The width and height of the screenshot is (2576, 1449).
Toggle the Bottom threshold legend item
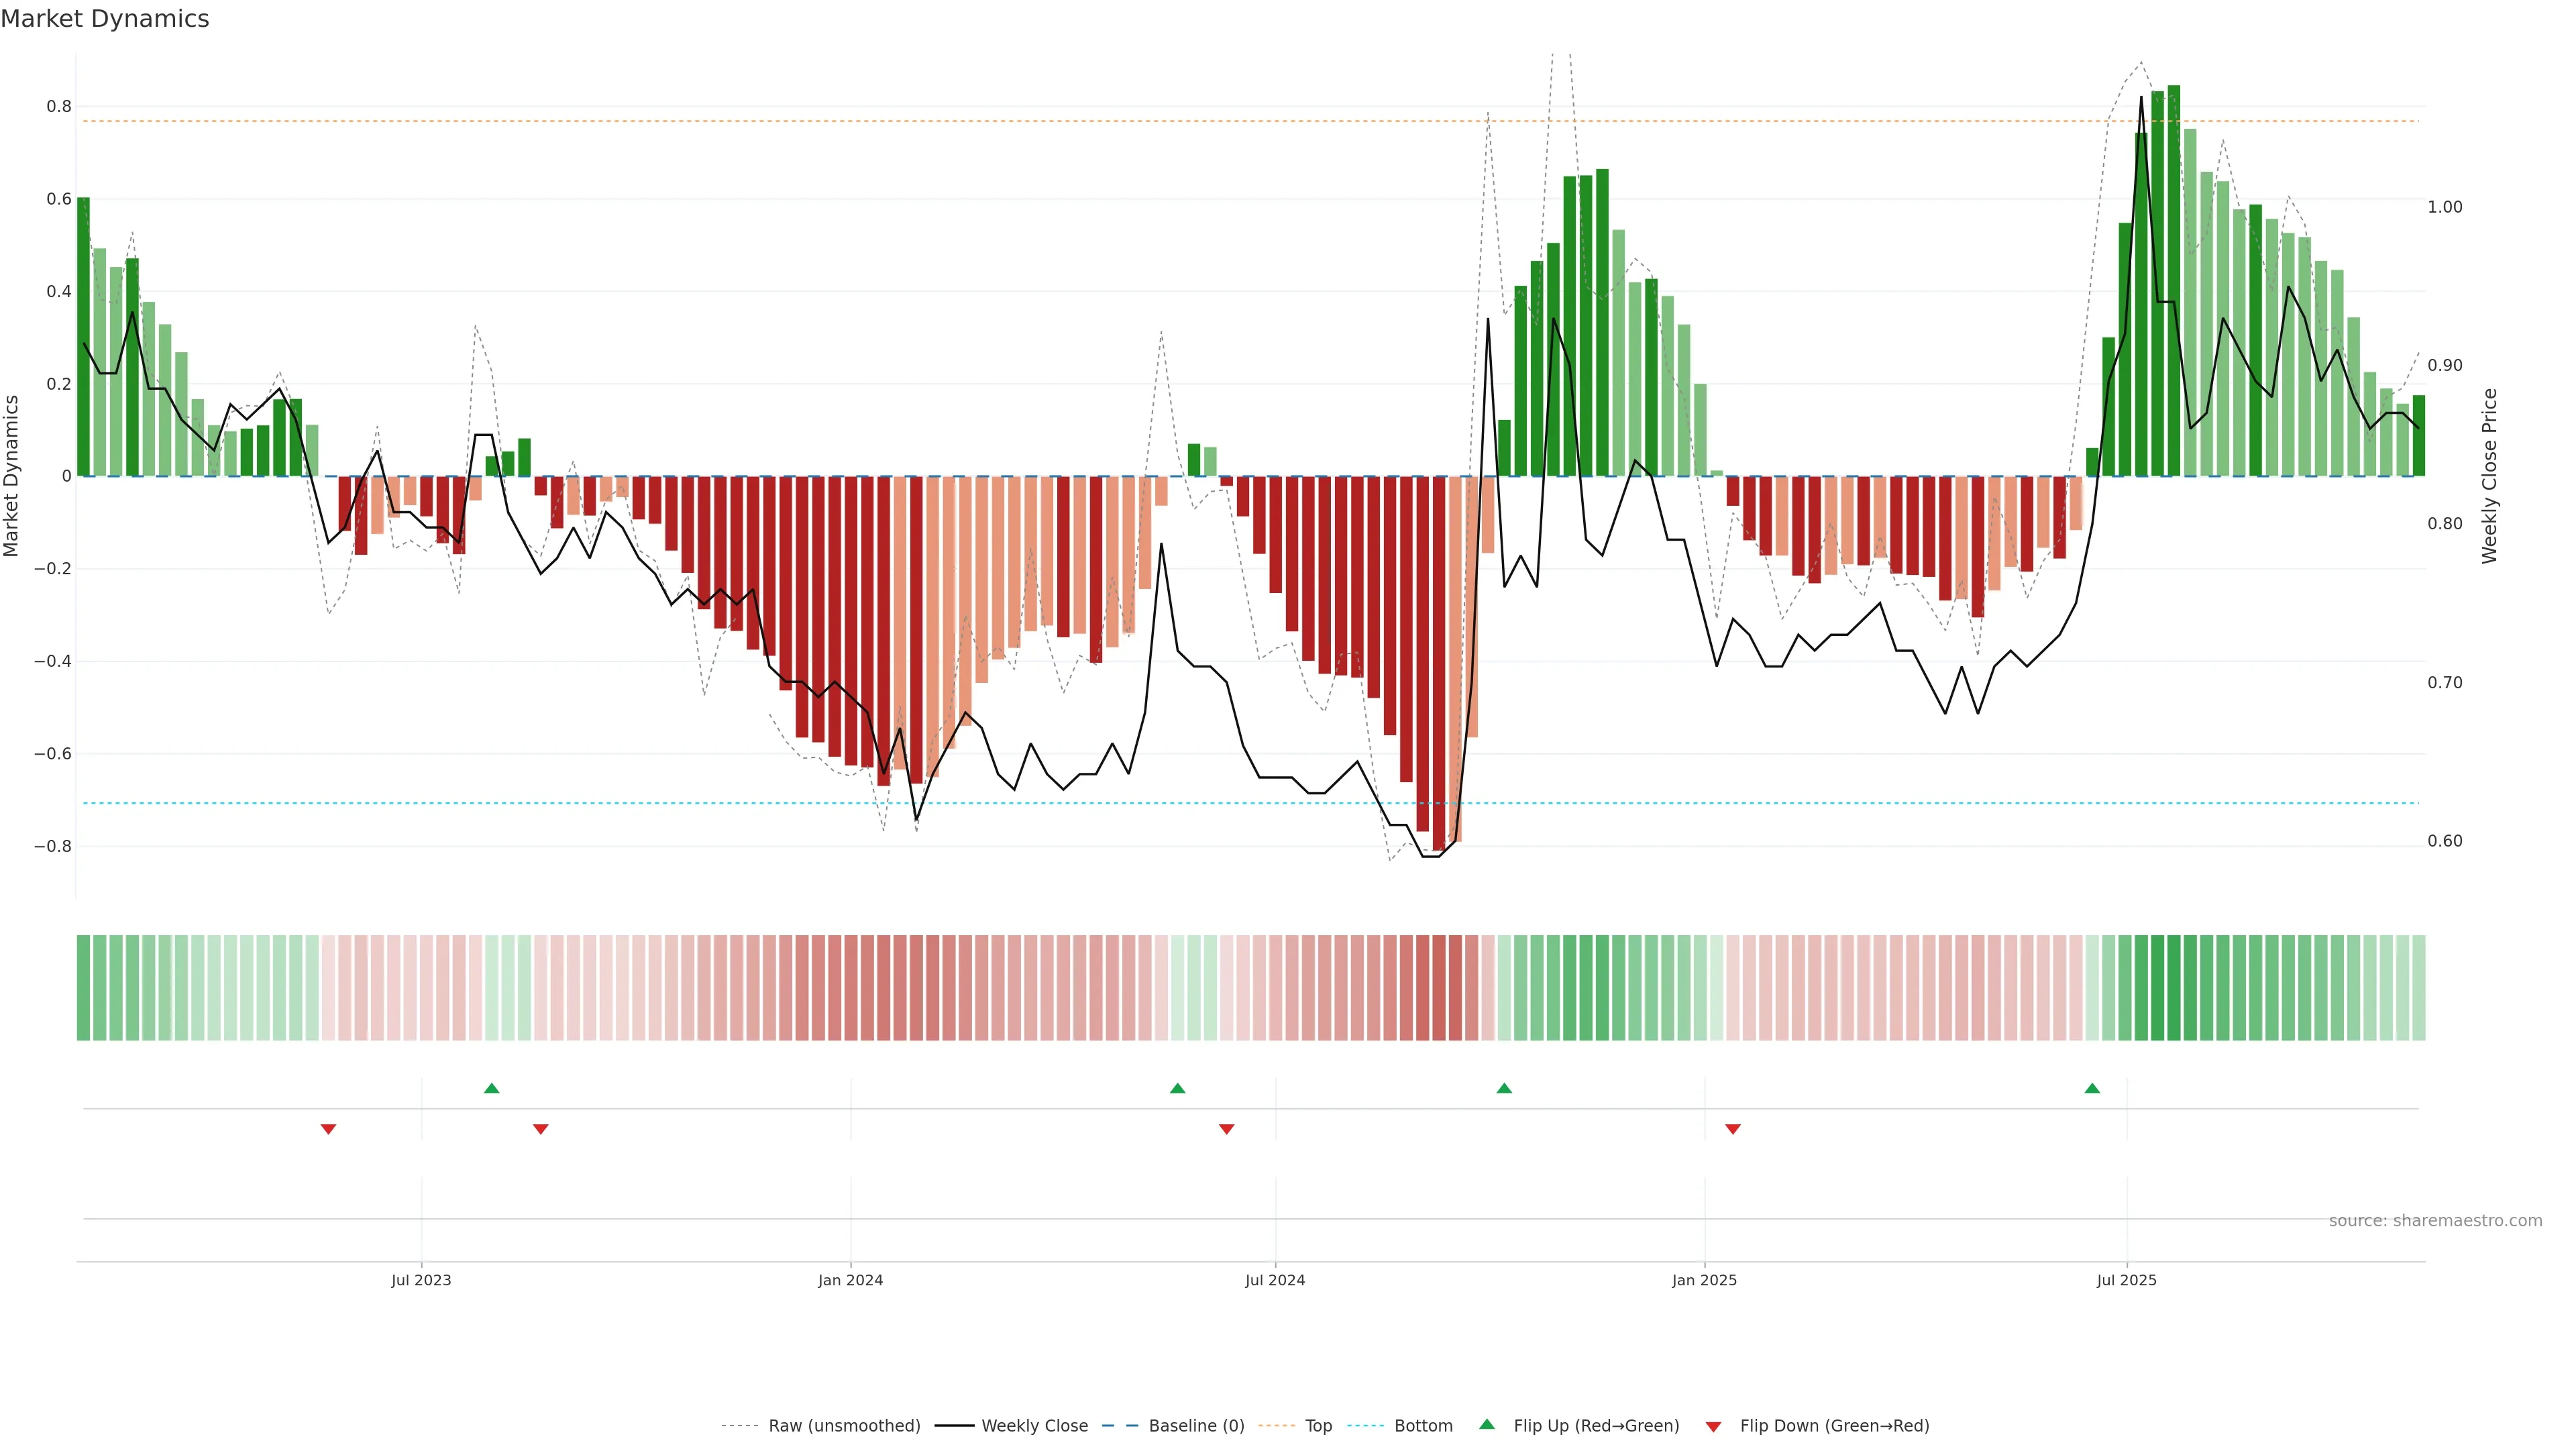[1423, 1426]
